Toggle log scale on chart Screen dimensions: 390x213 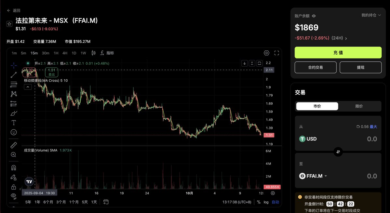pyautogui.click(x=266, y=202)
